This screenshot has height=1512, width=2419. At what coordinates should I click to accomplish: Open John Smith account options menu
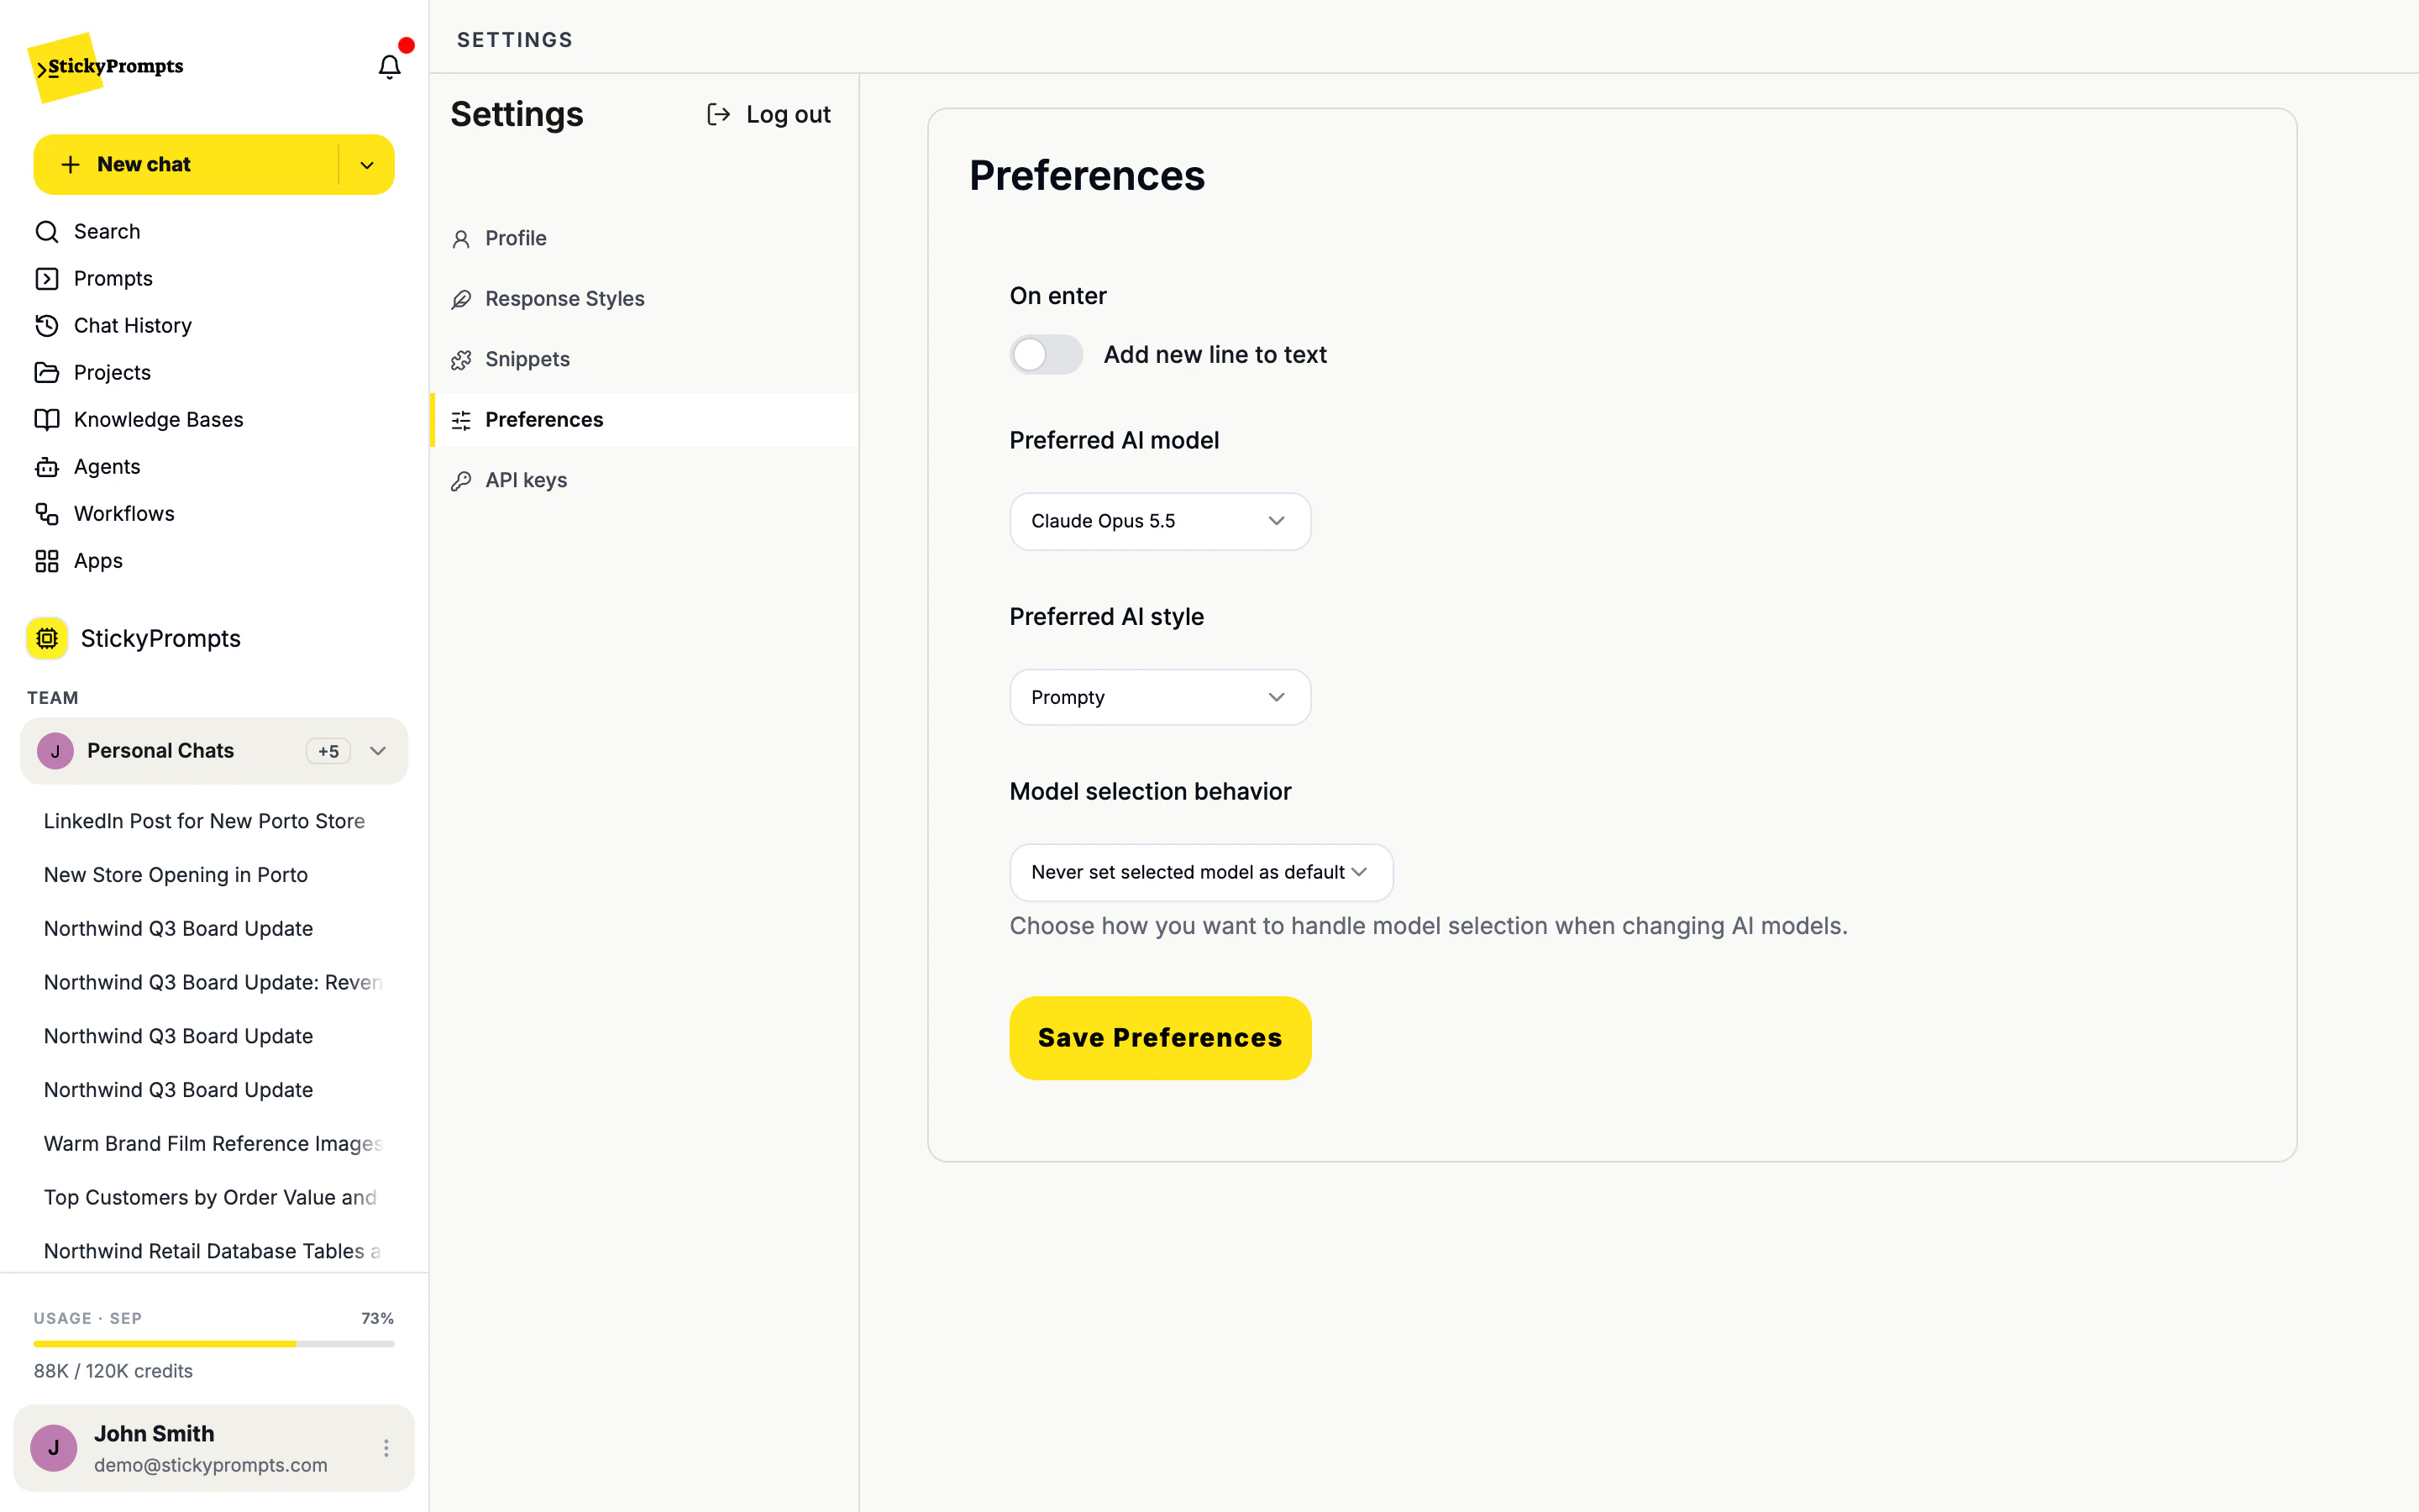[x=386, y=1448]
